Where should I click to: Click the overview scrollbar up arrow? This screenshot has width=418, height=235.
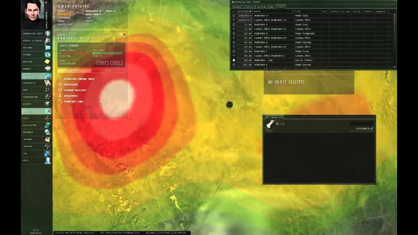coord(395,15)
